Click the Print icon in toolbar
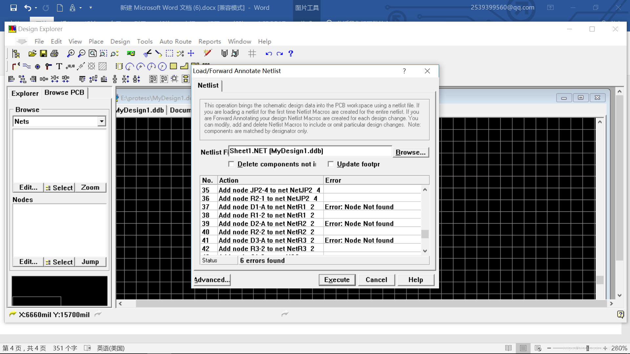Image resolution: width=630 pixels, height=354 pixels. tap(54, 53)
